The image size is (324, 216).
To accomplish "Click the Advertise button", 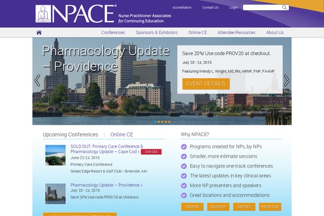I will (270, 206).
